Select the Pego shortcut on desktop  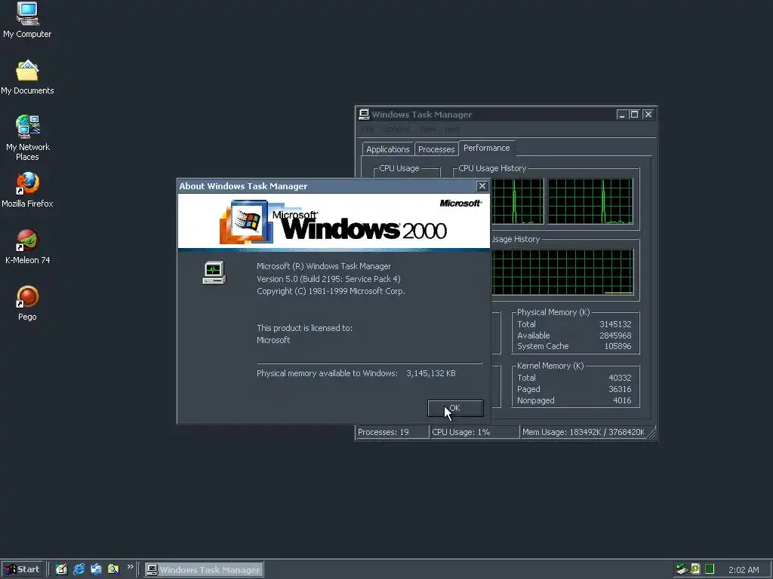27,303
